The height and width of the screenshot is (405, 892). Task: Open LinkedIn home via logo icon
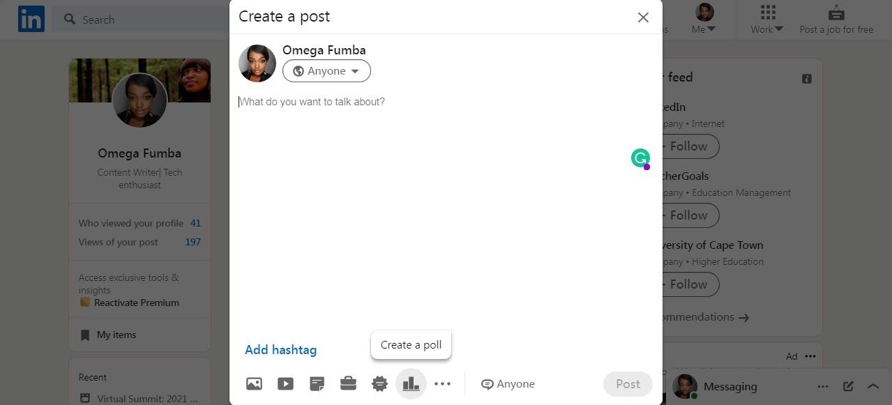click(31, 19)
